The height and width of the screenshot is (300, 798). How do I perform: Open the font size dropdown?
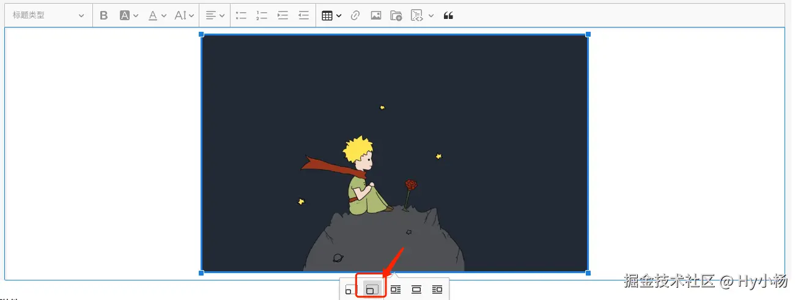pos(184,15)
